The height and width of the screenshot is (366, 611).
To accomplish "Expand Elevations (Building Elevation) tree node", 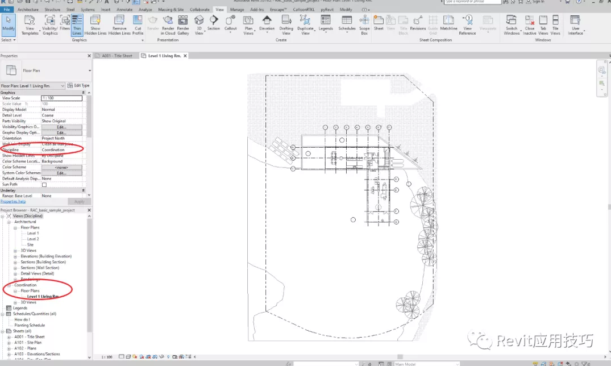I will click(x=15, y=256).
